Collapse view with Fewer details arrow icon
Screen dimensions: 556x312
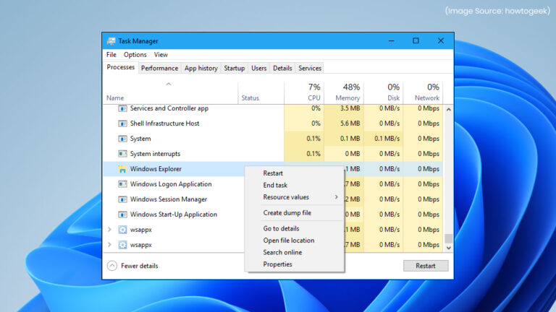click(x=112, y=266)
